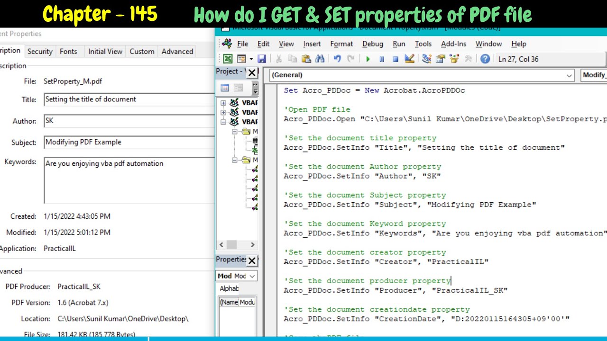This screenshot has height=341, width=607.
Task: Click the Title field in Document Properties
Action: (129, 99)
